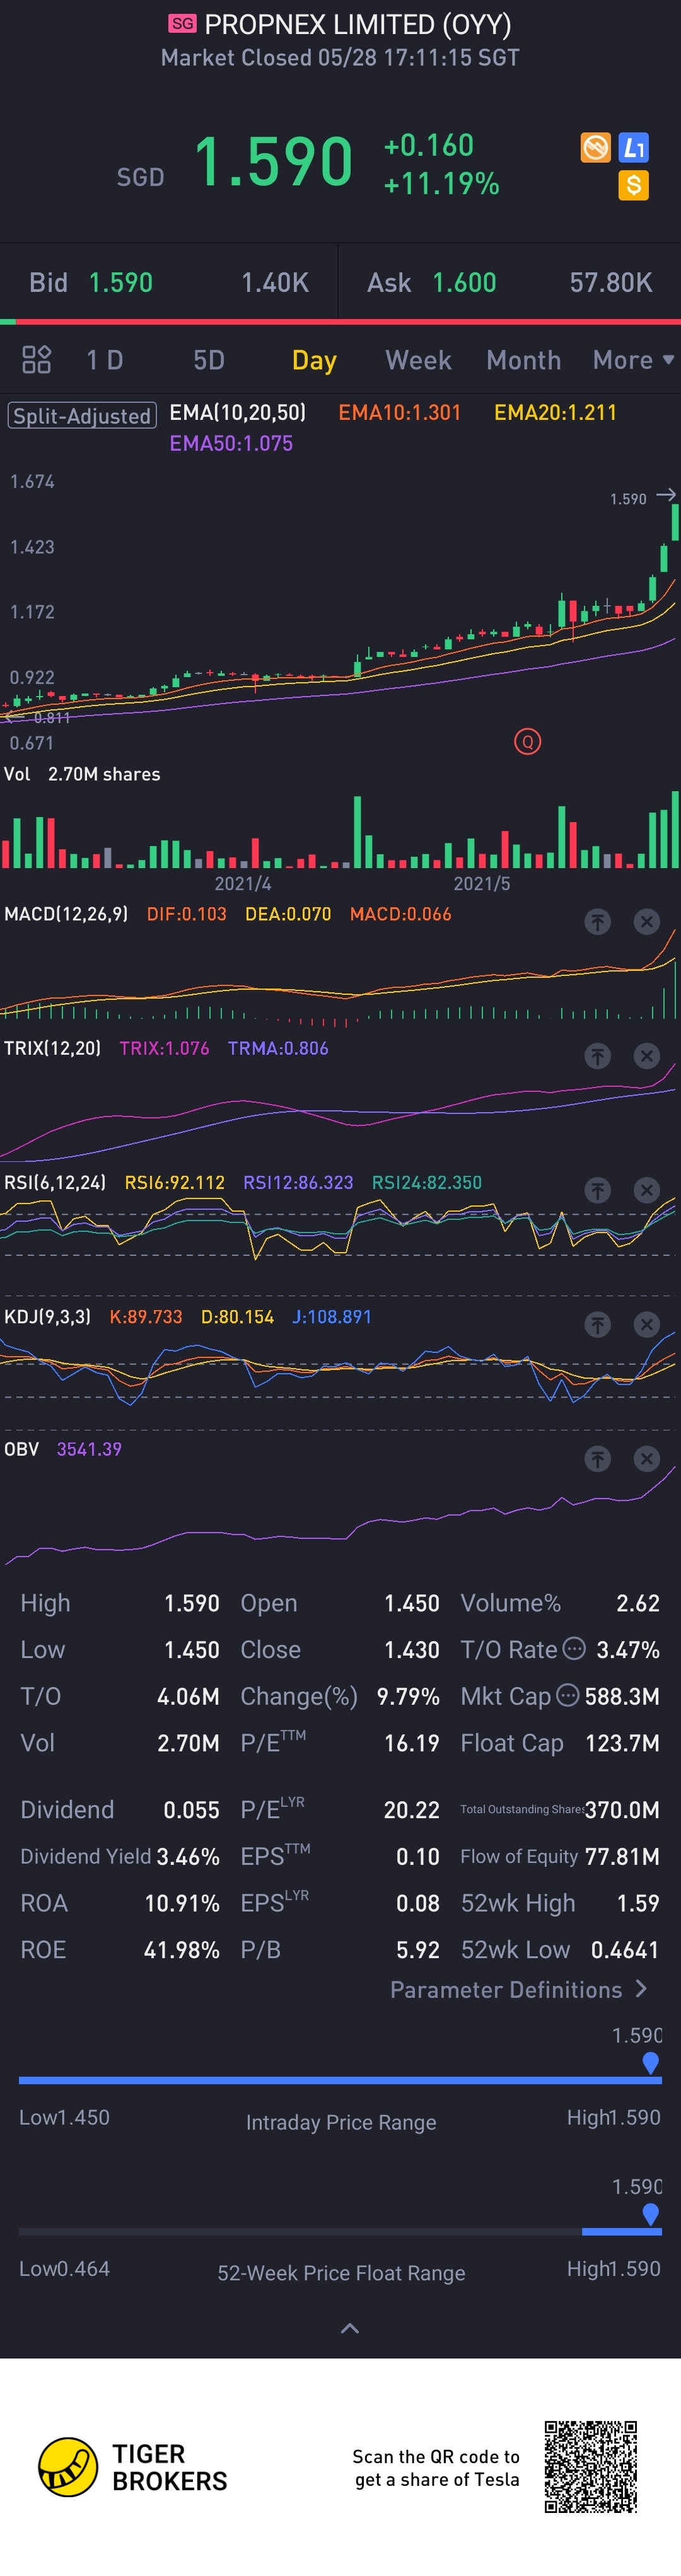Open MACD(12,26,9) indicator settings

point(66,914)
